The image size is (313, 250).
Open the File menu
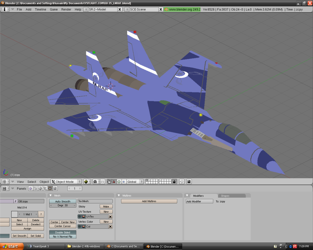[19, 9]
